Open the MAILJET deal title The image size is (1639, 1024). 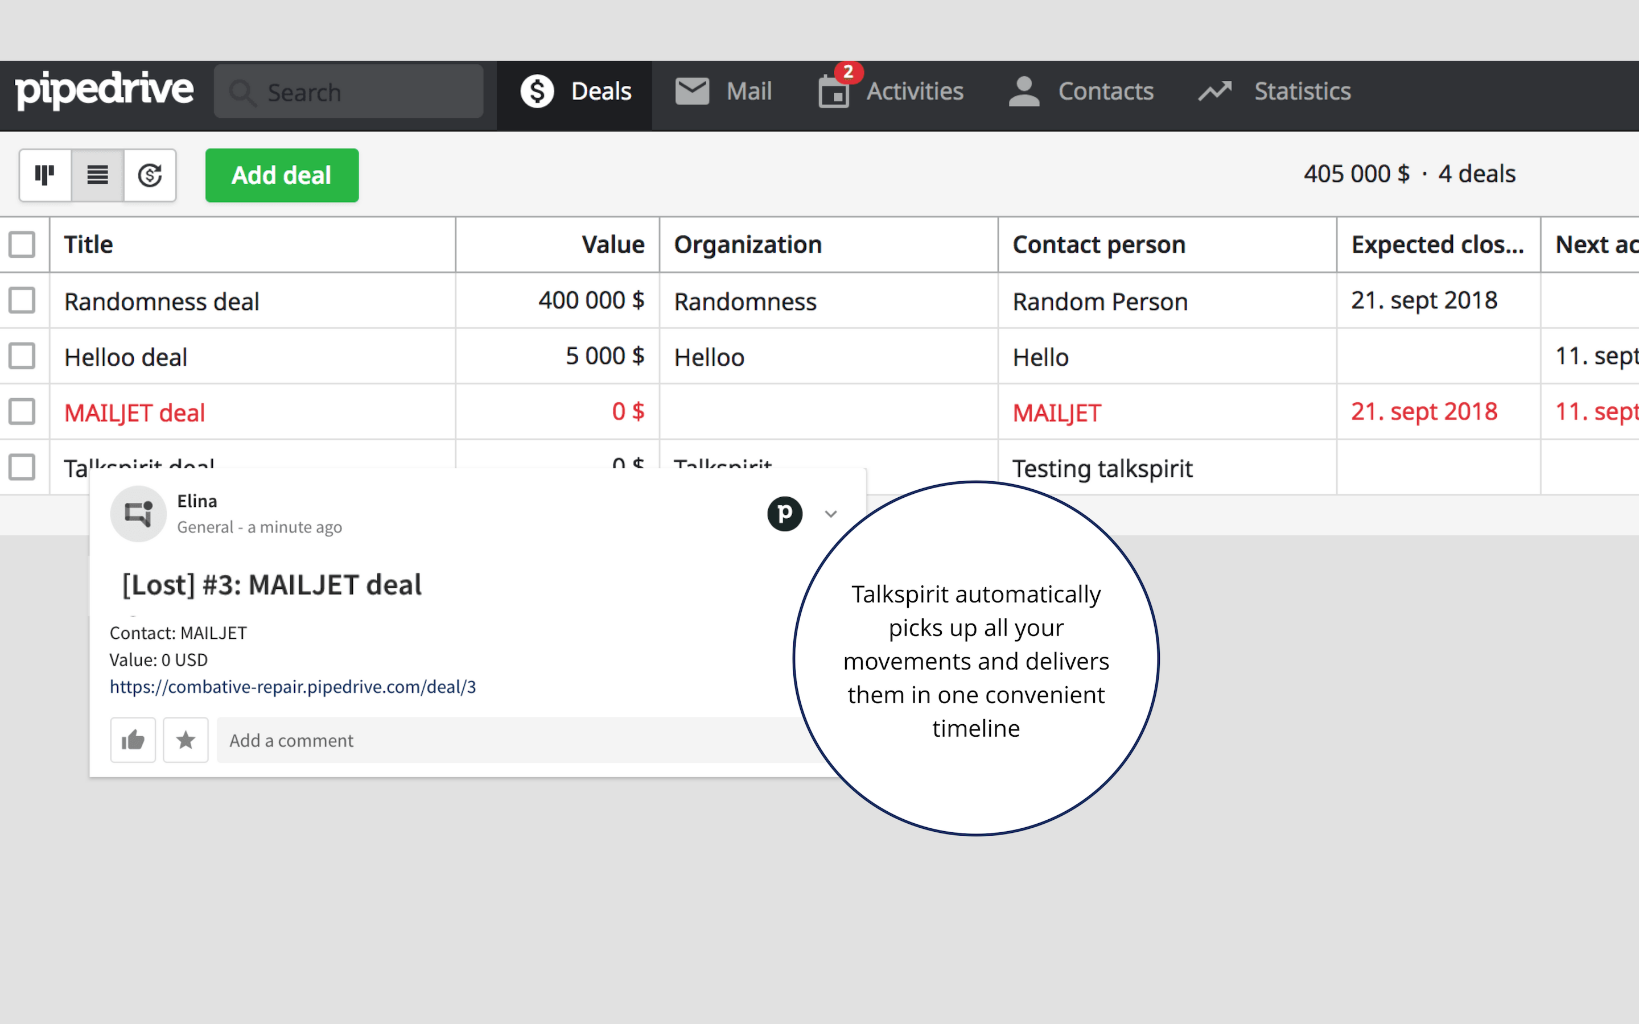coord(135,412)
